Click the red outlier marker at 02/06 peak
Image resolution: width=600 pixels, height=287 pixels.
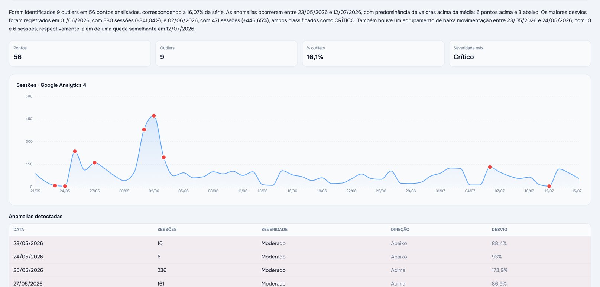pos(154,116)
